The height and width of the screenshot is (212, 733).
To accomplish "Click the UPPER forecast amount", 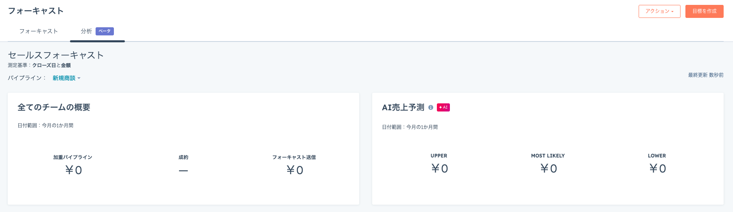I will tap(440, 168).
